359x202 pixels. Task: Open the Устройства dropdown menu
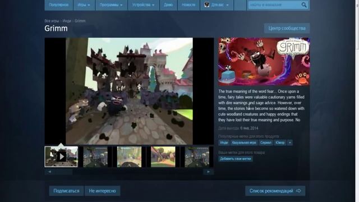pos(144,5)
